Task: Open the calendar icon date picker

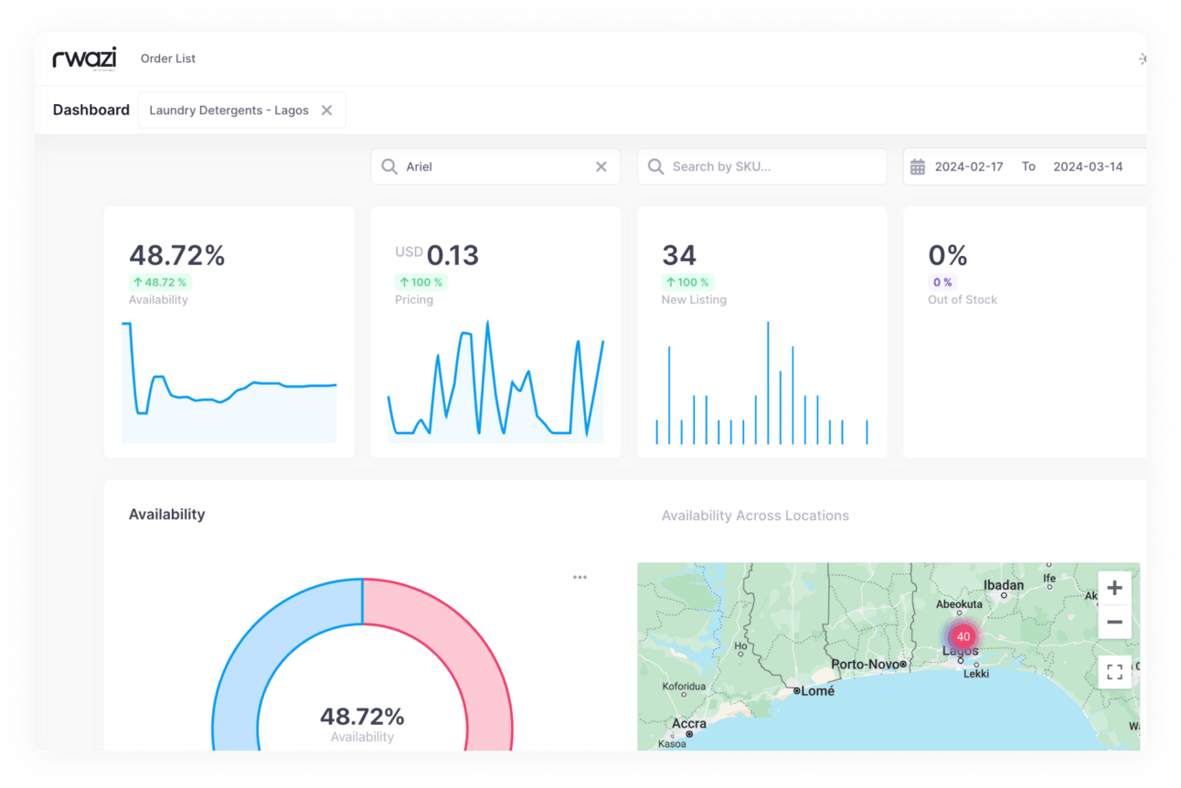Action: tap(918, 166)
